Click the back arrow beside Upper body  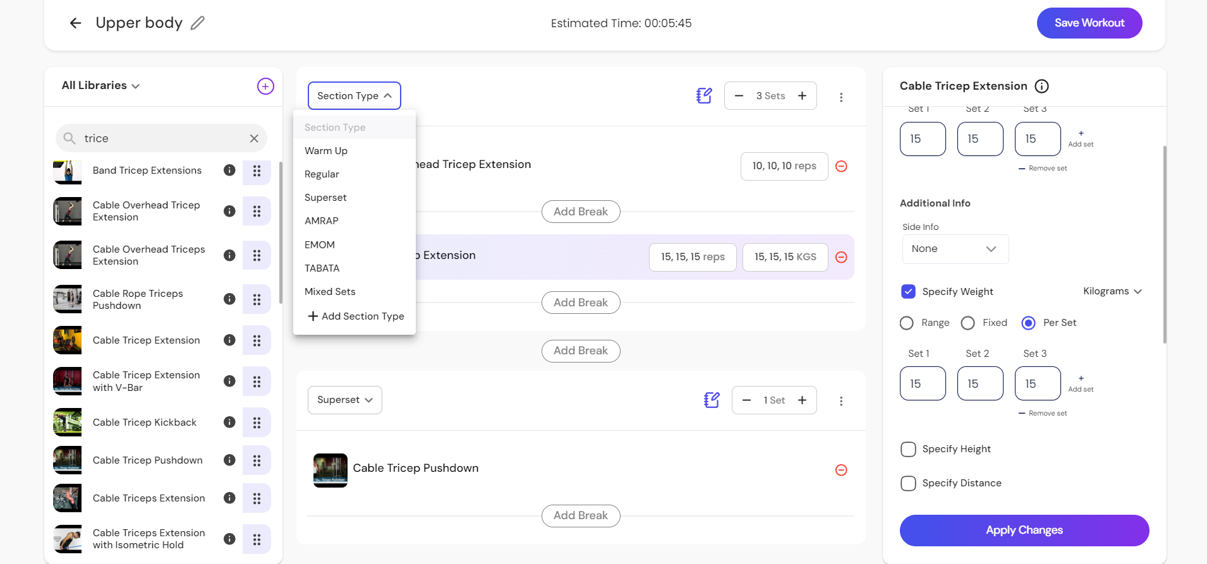pyautogui.click(x=76, y=23)
